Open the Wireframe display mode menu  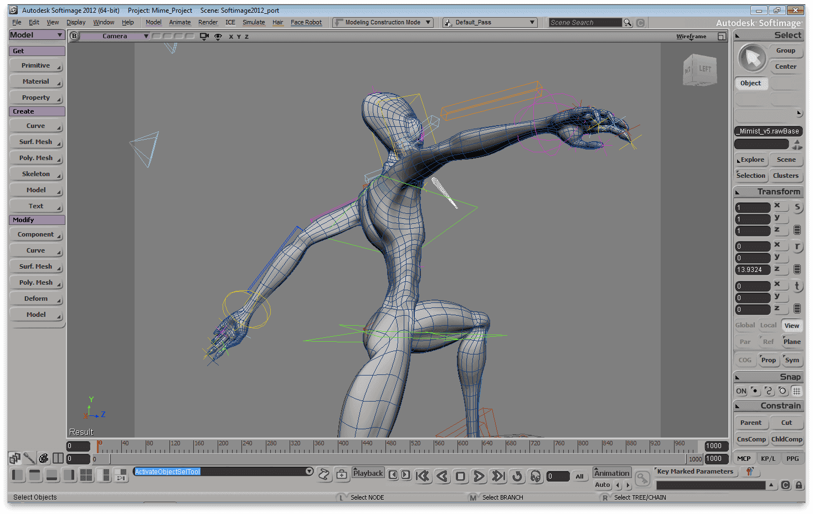tap(691, 37)
